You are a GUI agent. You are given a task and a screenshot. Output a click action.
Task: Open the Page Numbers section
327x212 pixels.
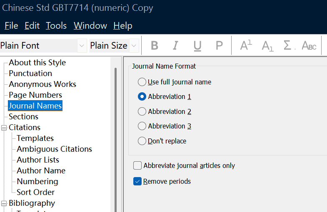coord(35,95)
